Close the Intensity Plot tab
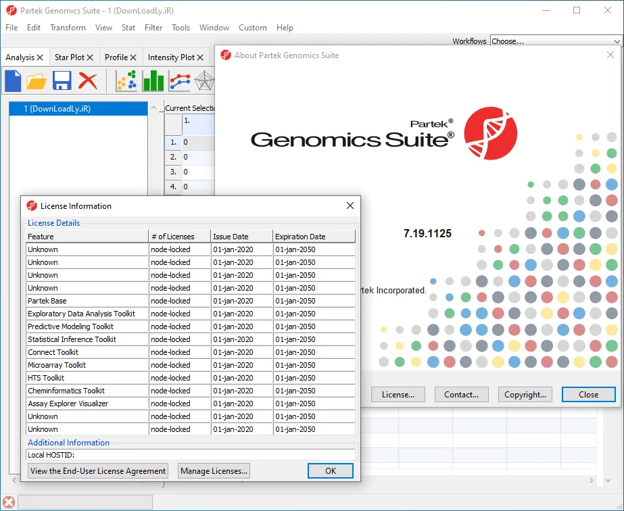 [x=200, y=57]
